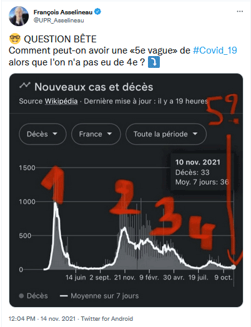The width and height of the screenshot is (251, 327).
Task: Click the nerd face emoji
Action: [x=15, y=39]
